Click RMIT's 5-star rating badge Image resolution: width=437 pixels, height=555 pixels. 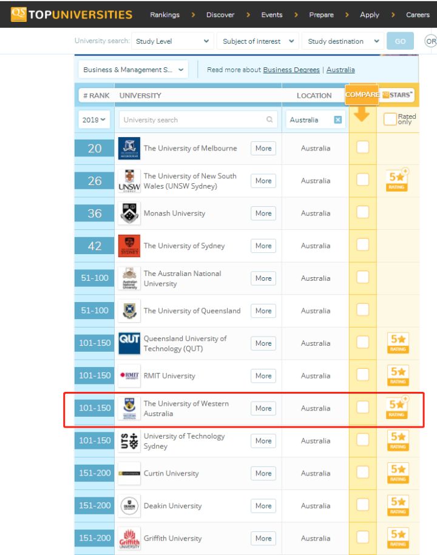coord(398,375)
